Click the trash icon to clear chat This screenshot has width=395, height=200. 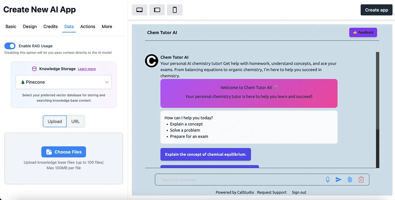tap(361, 179)
